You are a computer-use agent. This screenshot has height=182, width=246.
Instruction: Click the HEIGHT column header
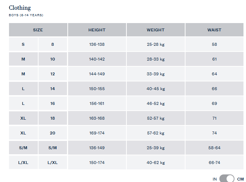(97, 30)
